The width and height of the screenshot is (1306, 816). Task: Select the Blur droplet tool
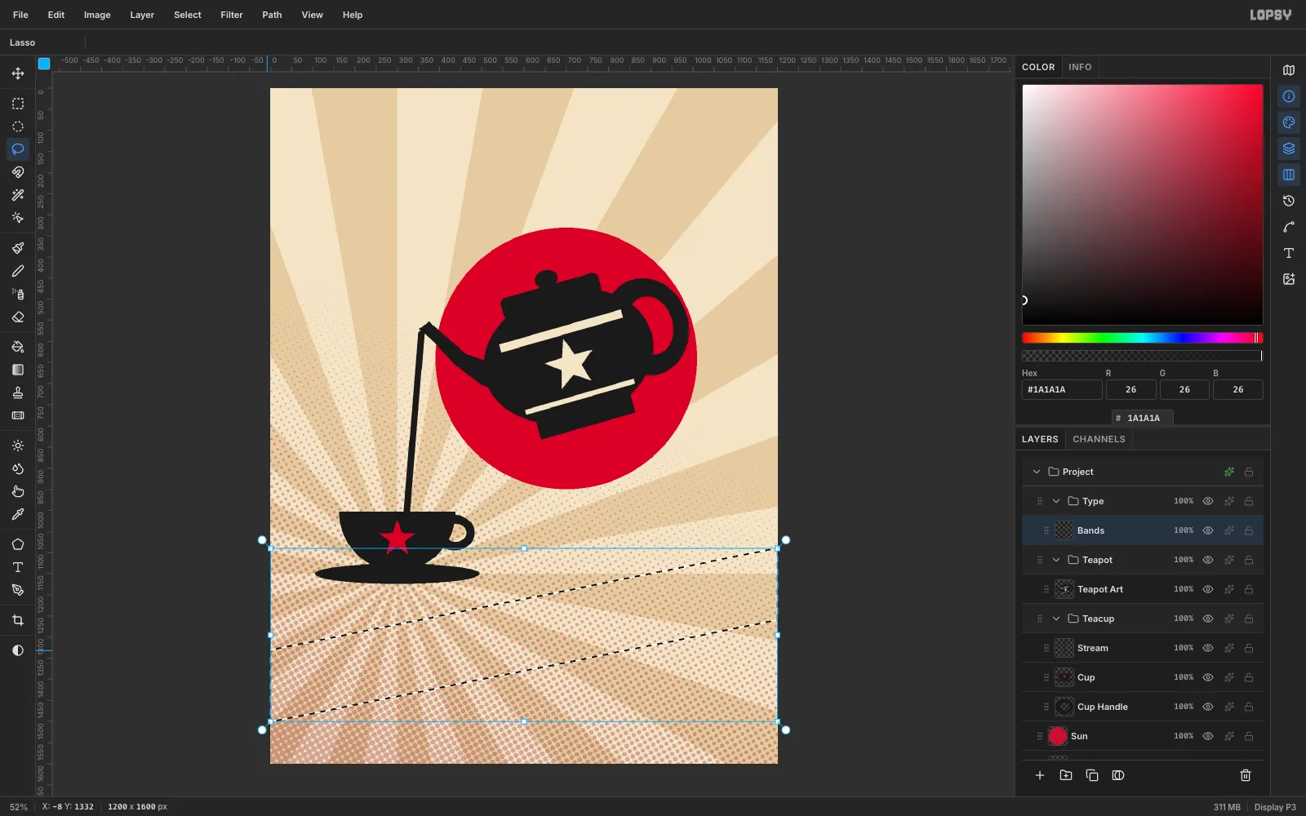(x=18, y=468)
